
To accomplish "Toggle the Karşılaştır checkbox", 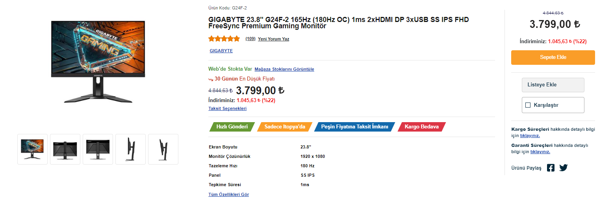I will pos(528,105).
